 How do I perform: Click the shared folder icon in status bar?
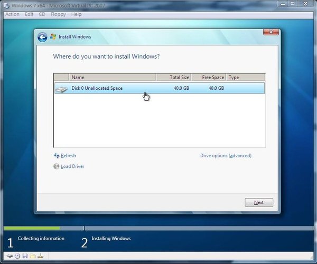[33, 256]
